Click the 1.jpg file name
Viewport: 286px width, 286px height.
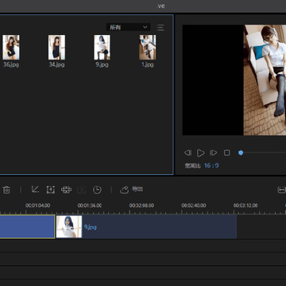click(148, 64)
